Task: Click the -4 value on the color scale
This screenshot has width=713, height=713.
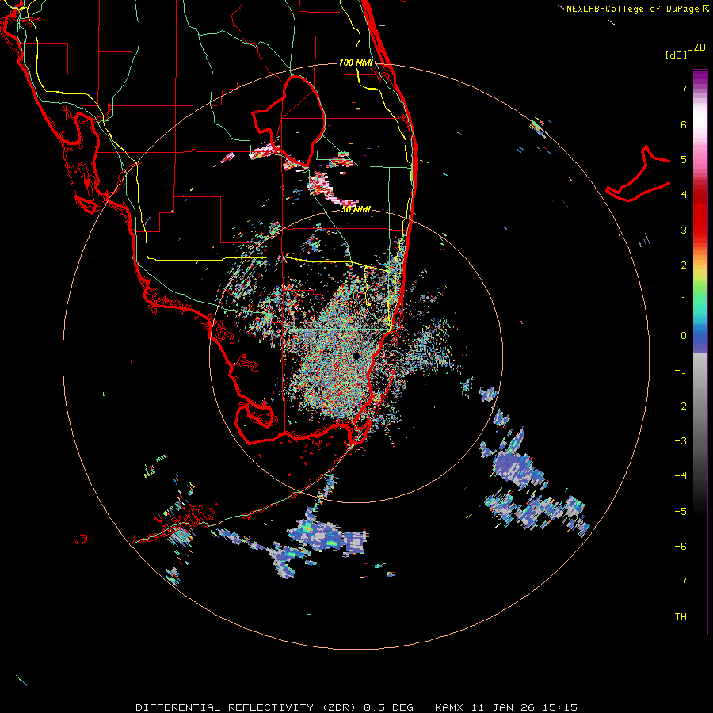Action: coord(681,476)
